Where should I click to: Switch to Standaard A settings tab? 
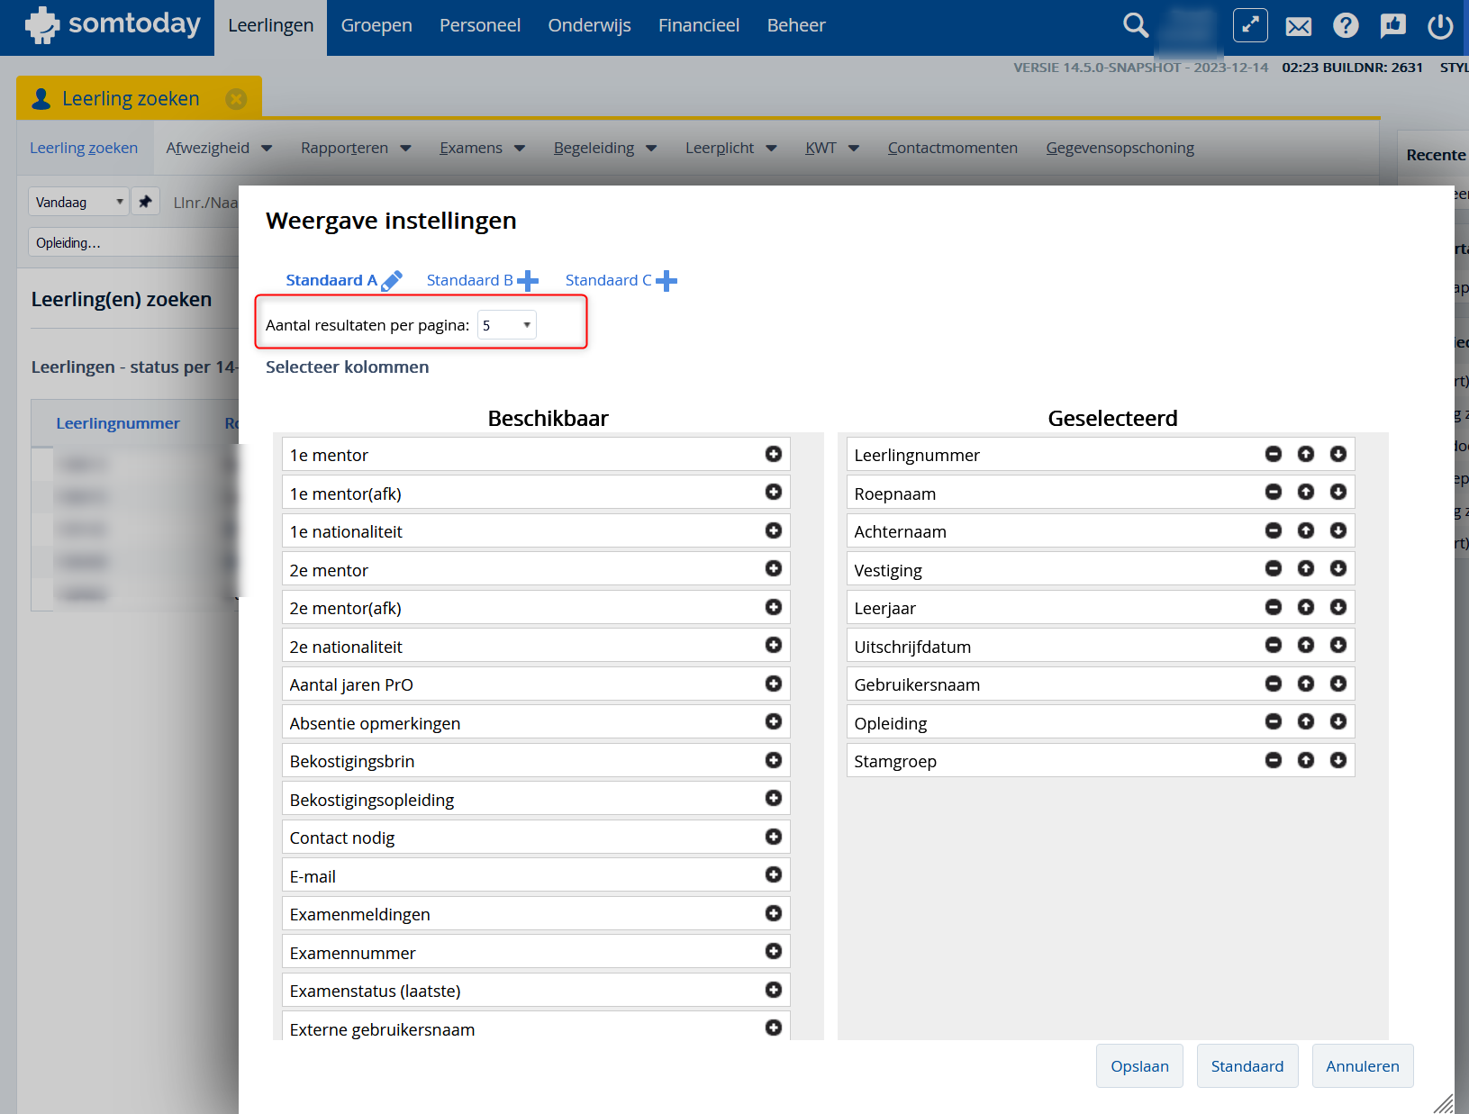[x=331, y=280]
